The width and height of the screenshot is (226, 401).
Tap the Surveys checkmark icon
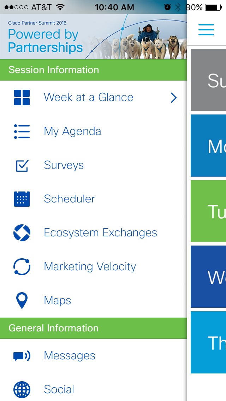click(x=22, y=165)
